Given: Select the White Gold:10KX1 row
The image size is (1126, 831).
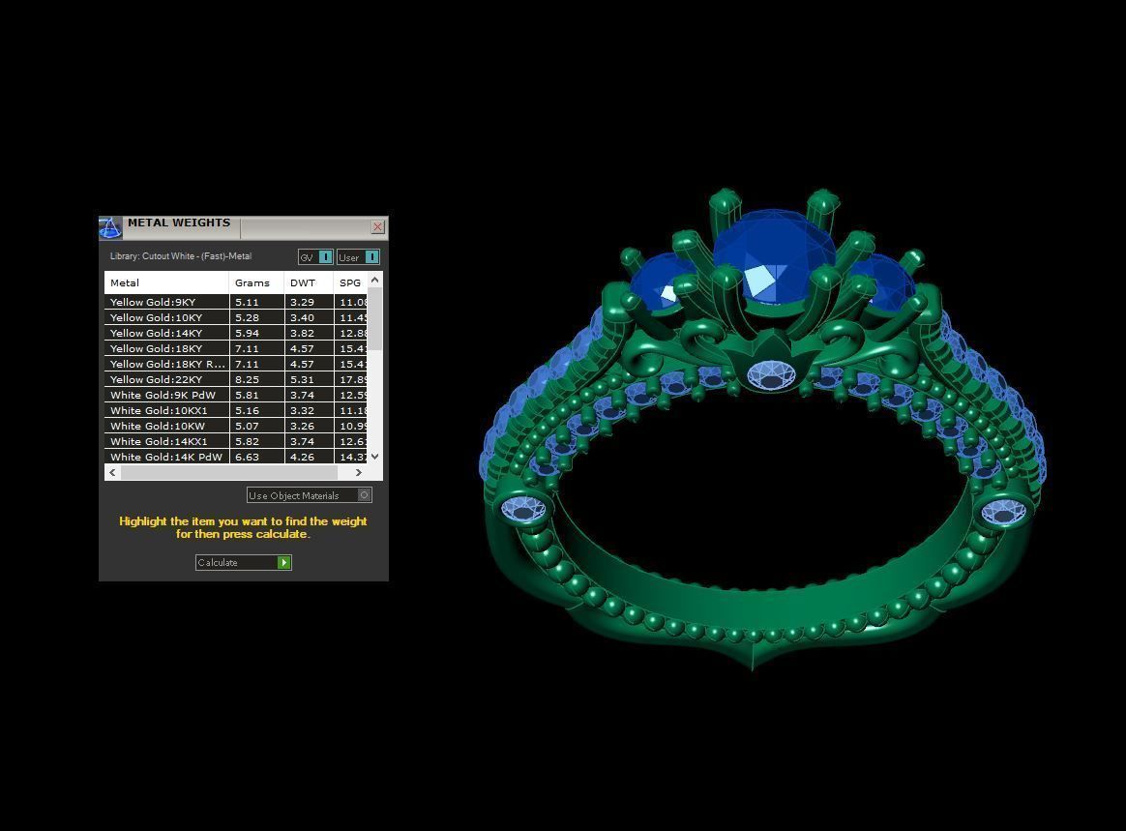Looking at the screenshot, I should click(236, 410).
